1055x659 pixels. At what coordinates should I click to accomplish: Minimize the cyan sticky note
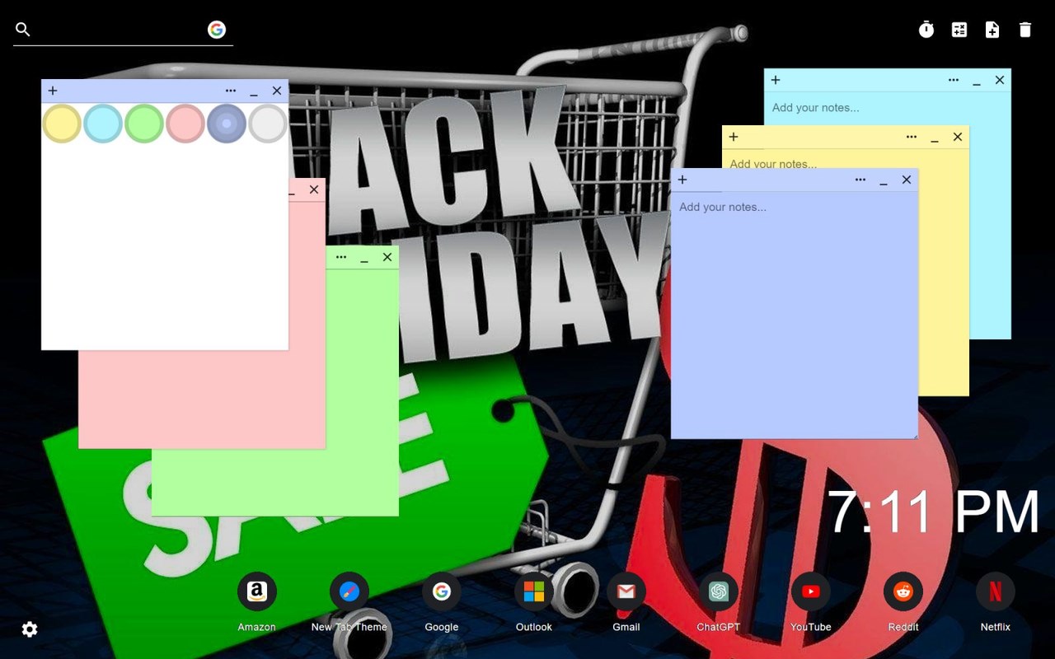click(x=977, y=81)
